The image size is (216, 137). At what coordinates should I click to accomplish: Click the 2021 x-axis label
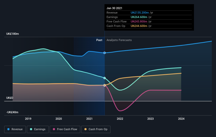[89, 119]
